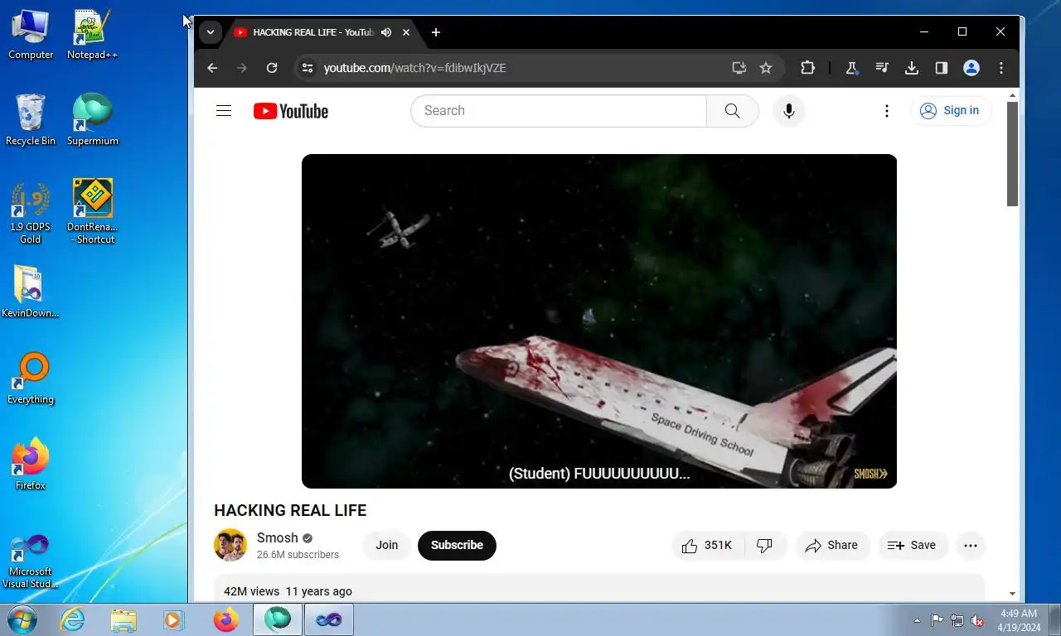
Task: Sign in to YouTube
Action: pos(951,111)
